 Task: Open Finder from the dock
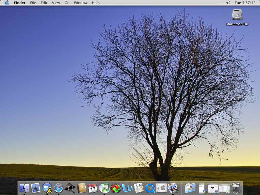tap(24, 188)
